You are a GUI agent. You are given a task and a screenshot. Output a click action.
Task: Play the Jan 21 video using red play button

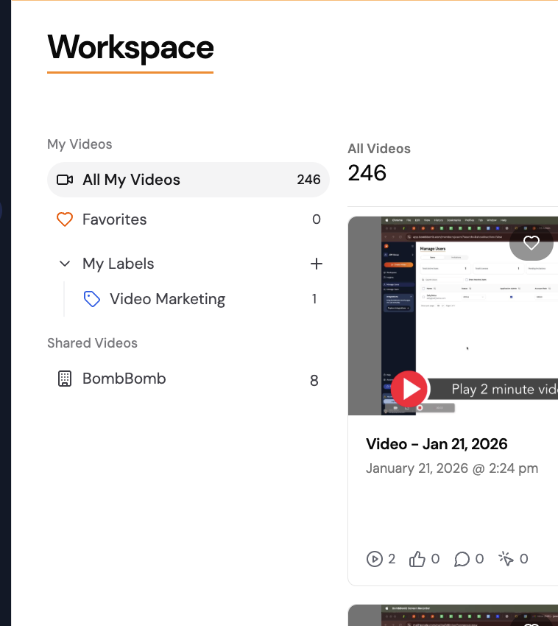tap(409, 390)
